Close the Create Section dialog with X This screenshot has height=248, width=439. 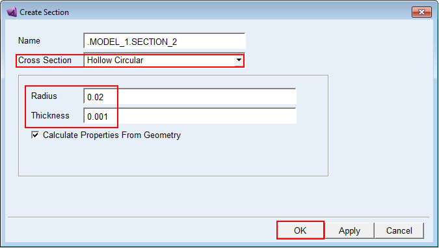421,12
